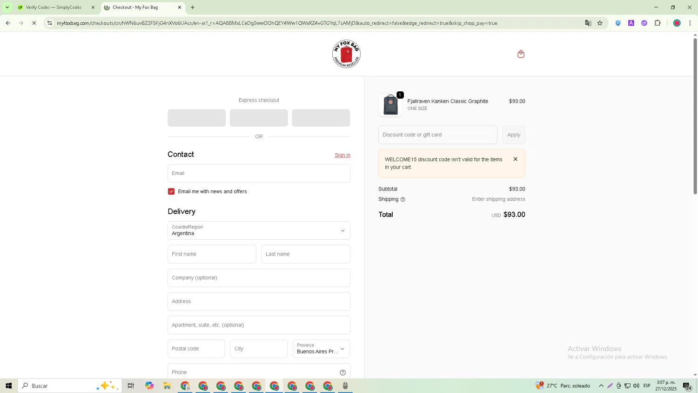Focus the Email input field
Image resolution: width=698 pixels, height=393 pixels.
tap(259, 173)
